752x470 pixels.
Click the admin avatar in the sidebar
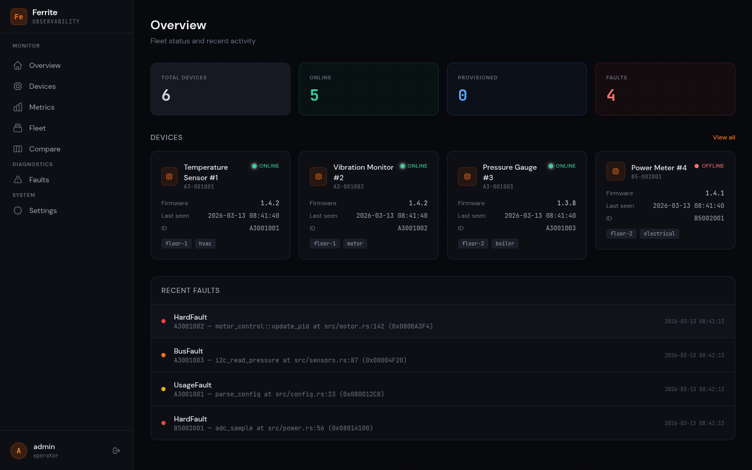tap(18, 450)
